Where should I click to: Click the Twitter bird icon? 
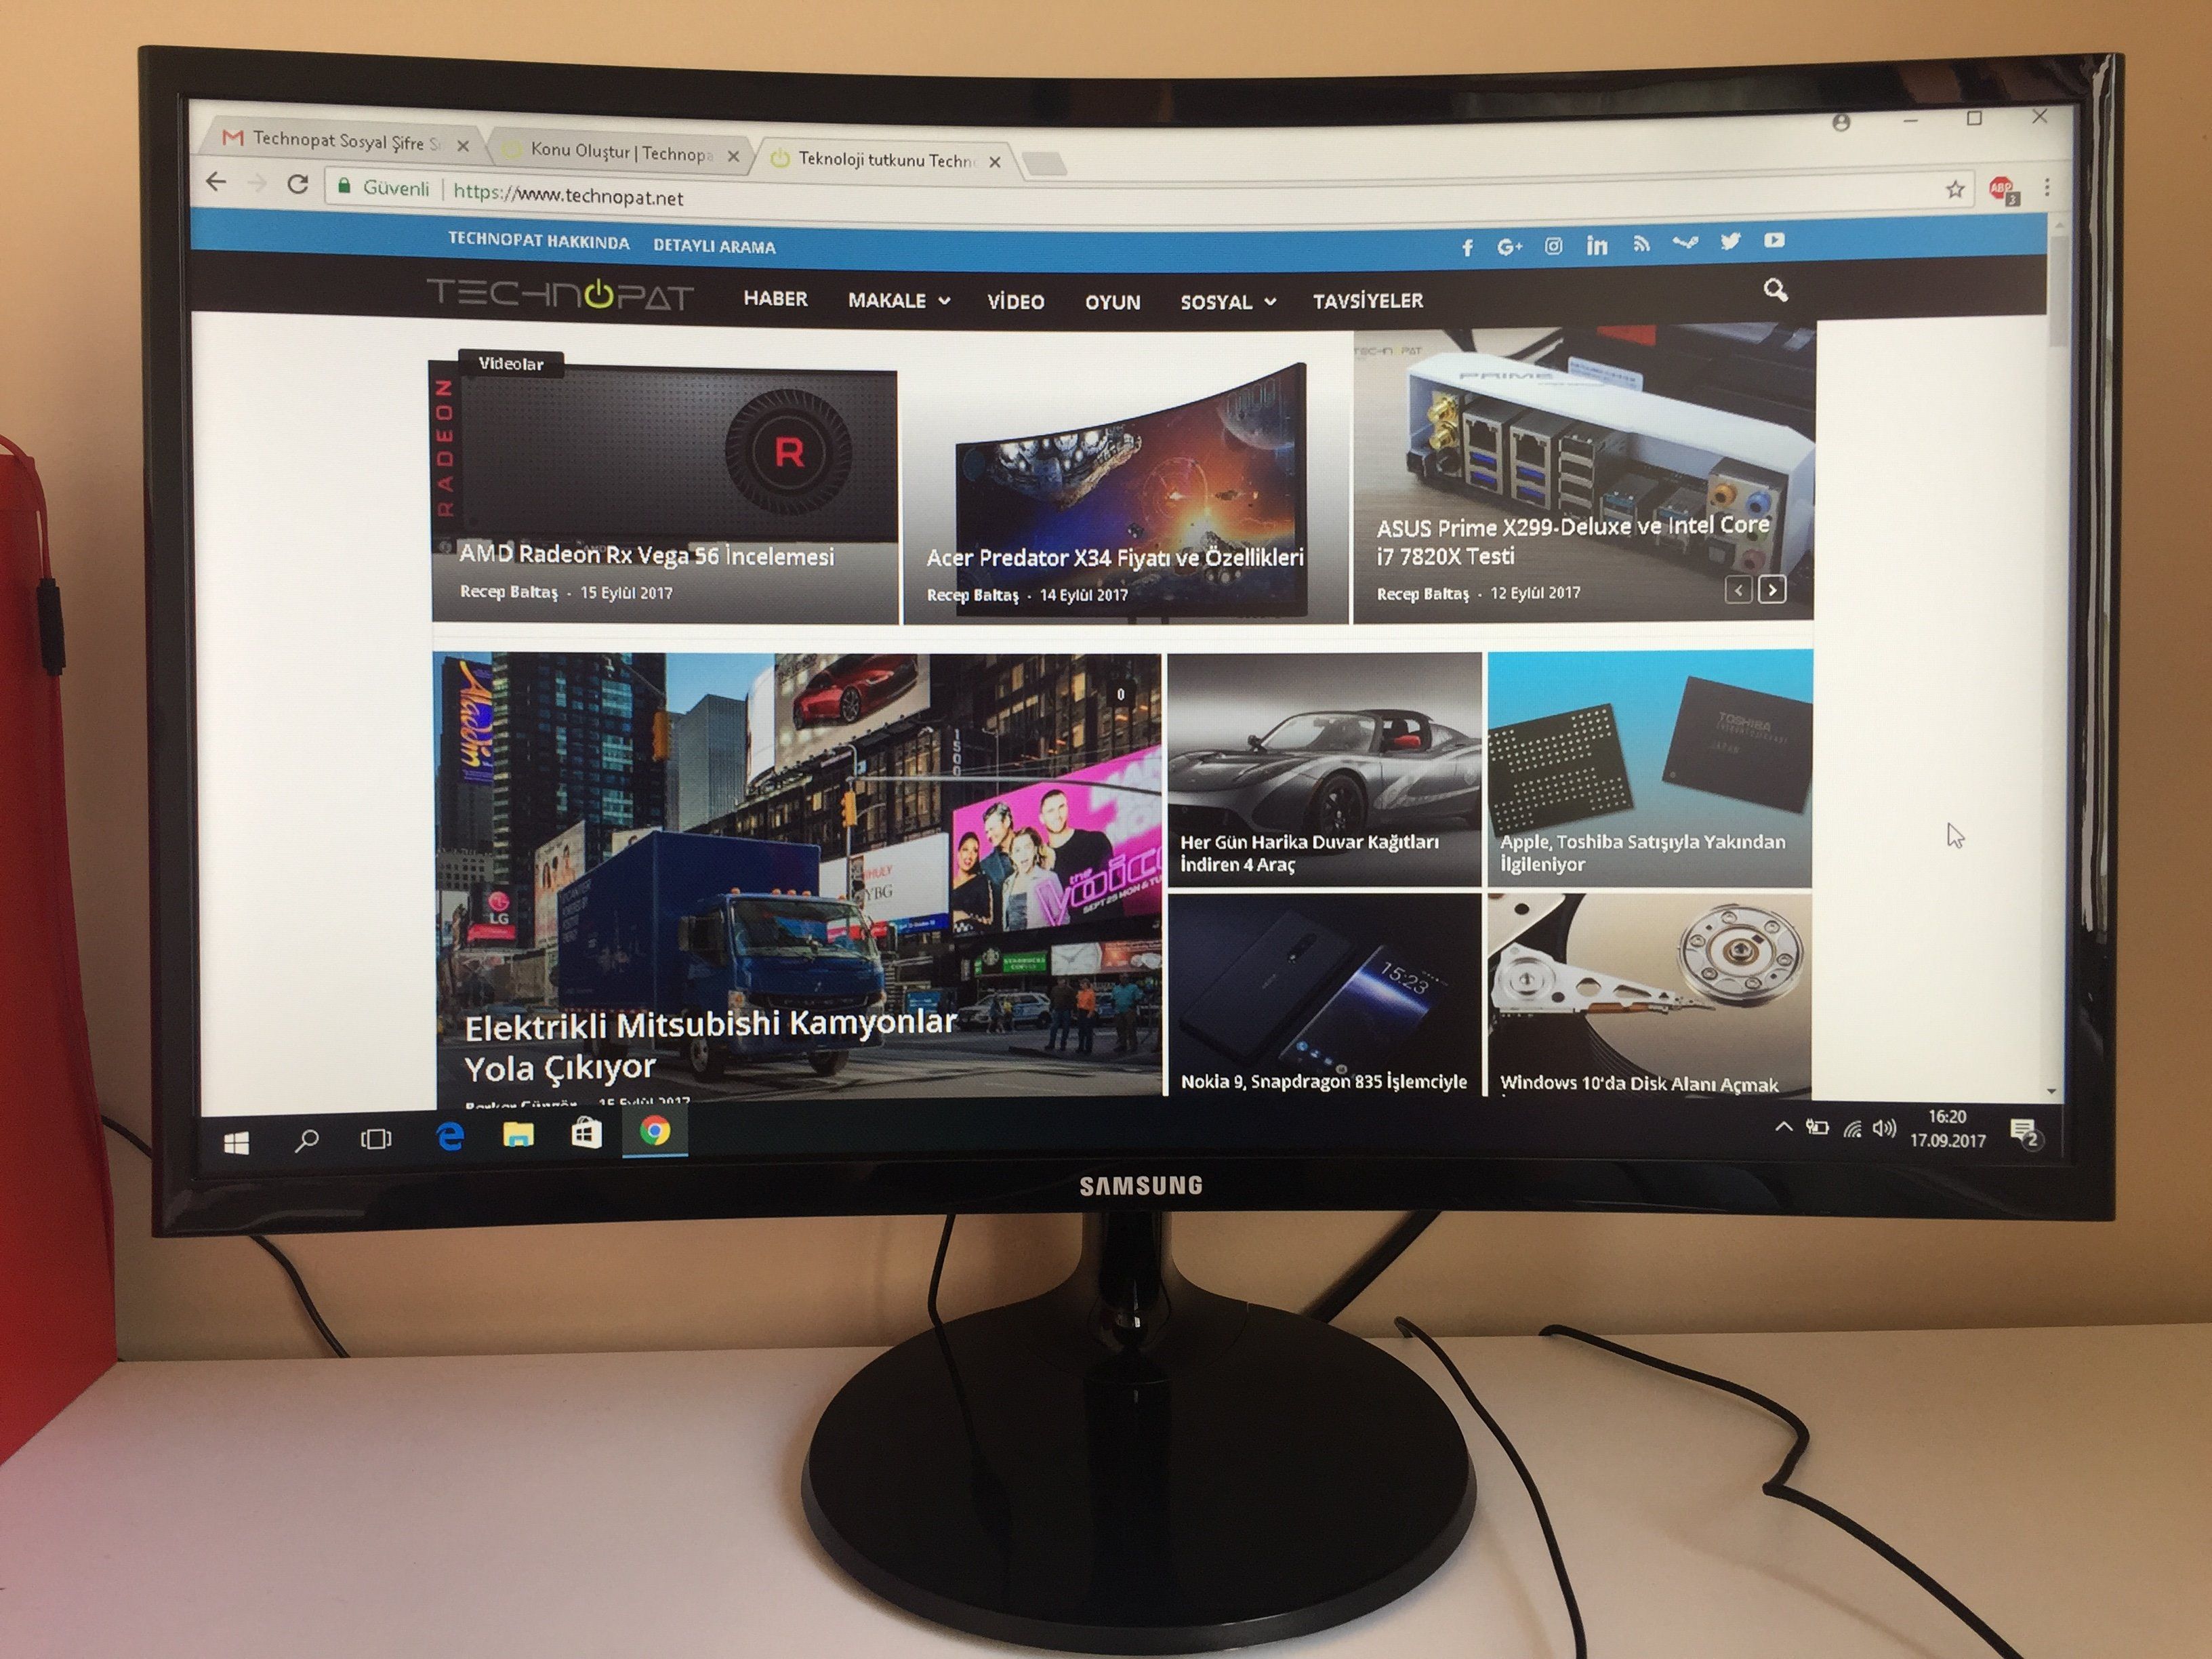[1730, 241]
